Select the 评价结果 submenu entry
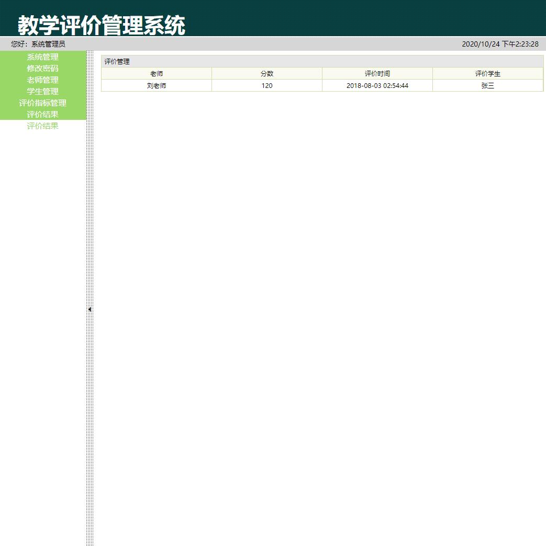 (x=42, y=126)
